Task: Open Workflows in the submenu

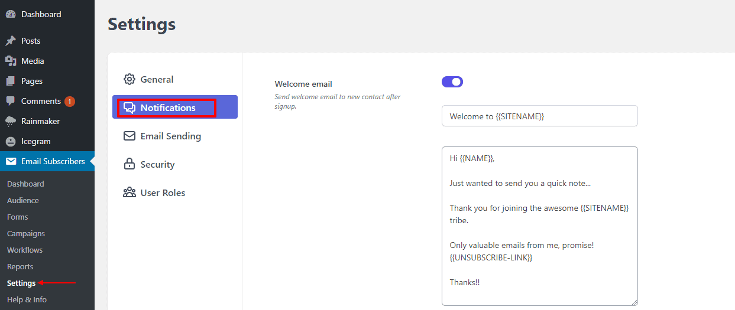Action: (25, 250)
